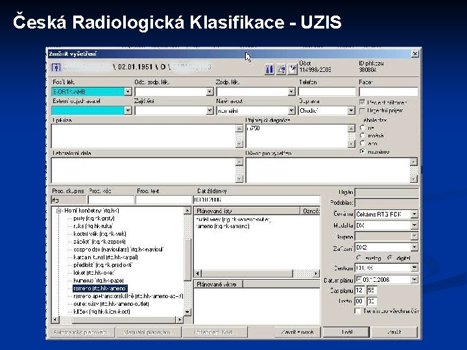467x350 pixels.
Task: Open the Odp. zodp. lék. dropdown
Action: [210, 91]
